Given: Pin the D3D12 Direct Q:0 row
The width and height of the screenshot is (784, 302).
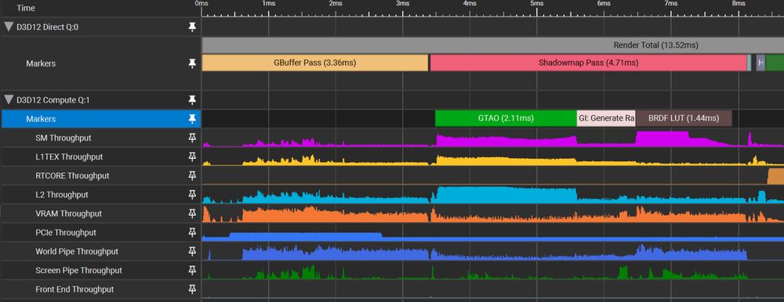Looking at the screenshot, I should pyautogui.click(x=192, y=27).
